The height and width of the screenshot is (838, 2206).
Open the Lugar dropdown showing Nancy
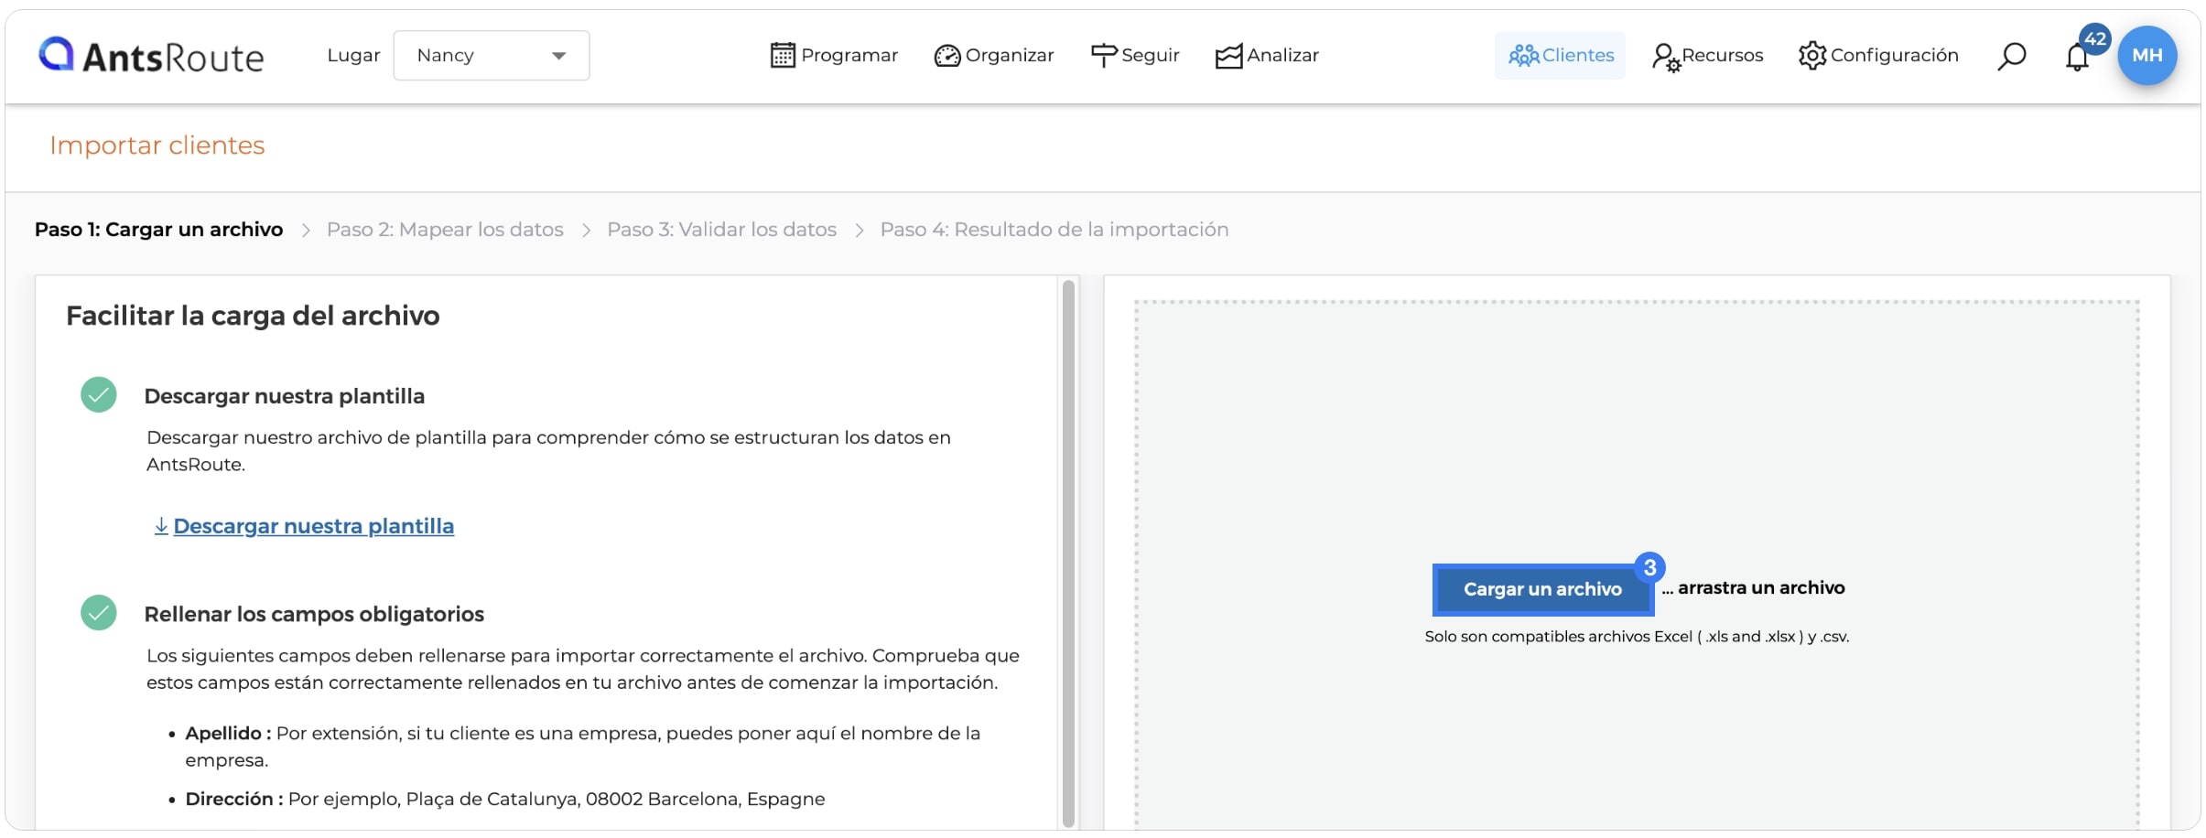click(x=492, y=56)
